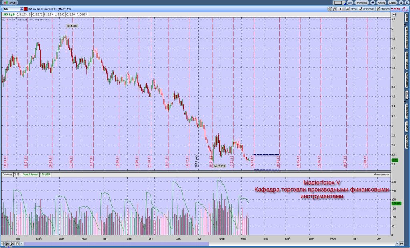
Task: Click the 'L: 2.265' low value
Action: tap(60, 14)
